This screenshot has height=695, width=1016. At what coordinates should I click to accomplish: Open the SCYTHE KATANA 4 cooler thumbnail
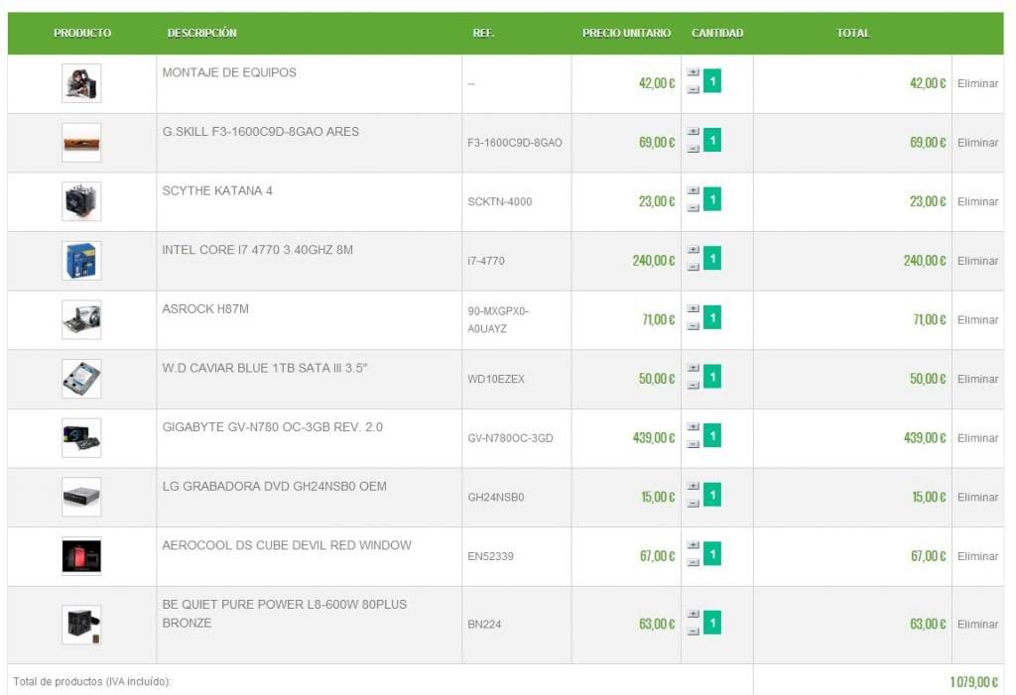(x=81, y=201)
